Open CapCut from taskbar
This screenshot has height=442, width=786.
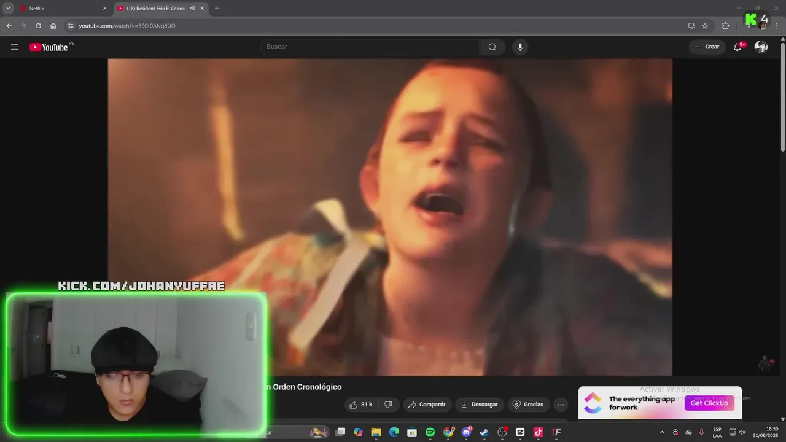tap(520, 432)
